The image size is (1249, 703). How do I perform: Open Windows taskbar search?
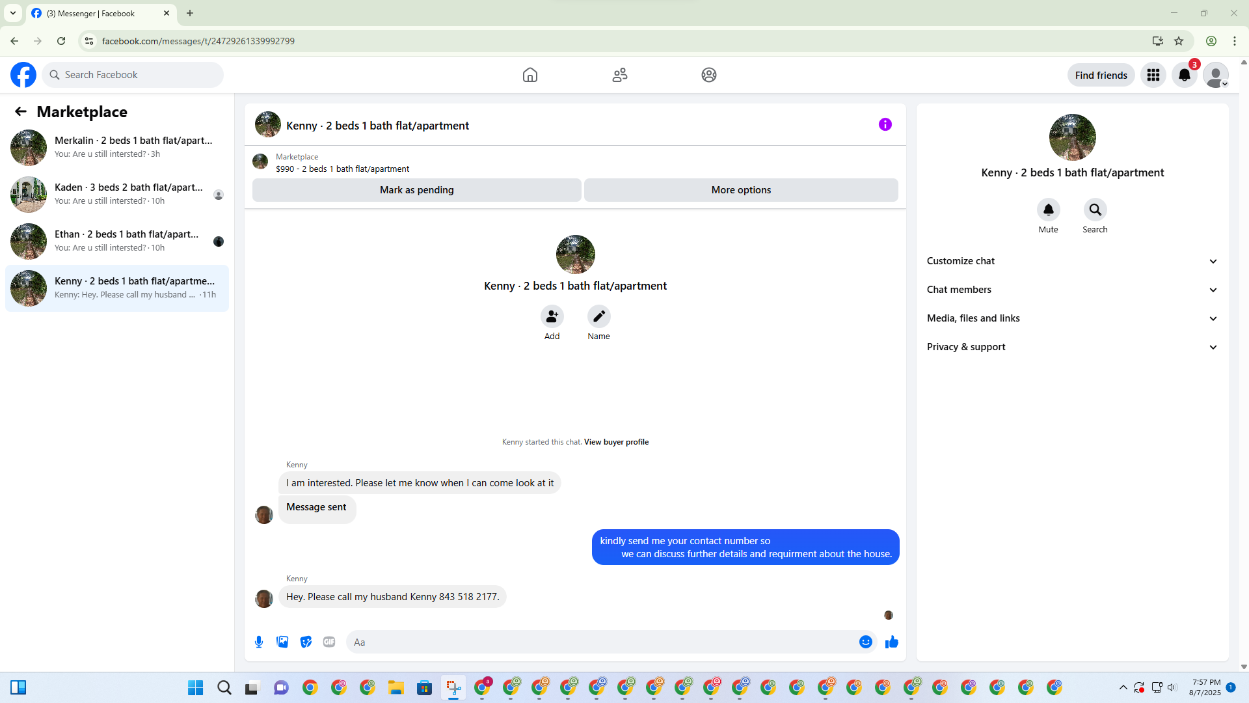(x=224, y=687)
